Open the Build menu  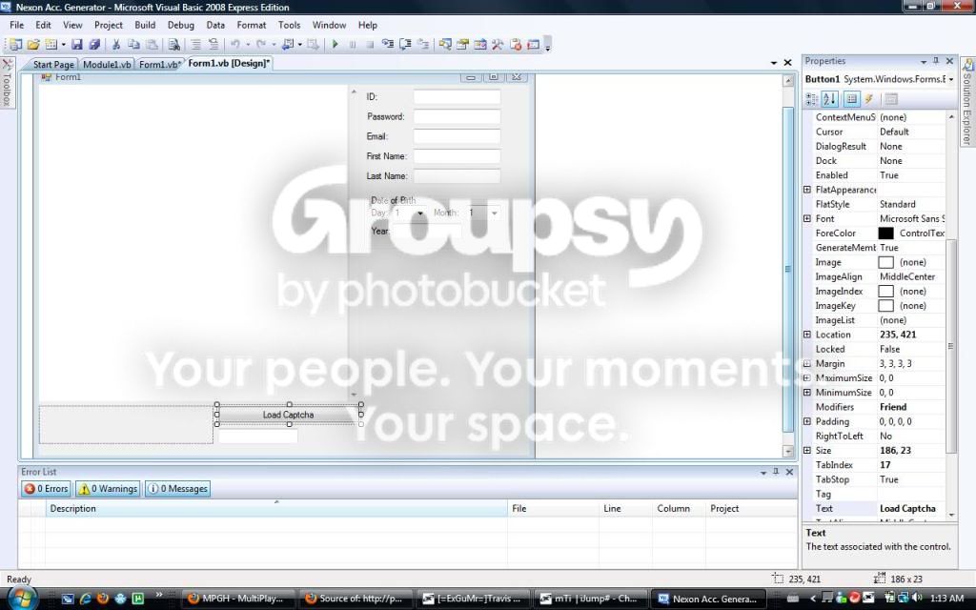point(145,25)
